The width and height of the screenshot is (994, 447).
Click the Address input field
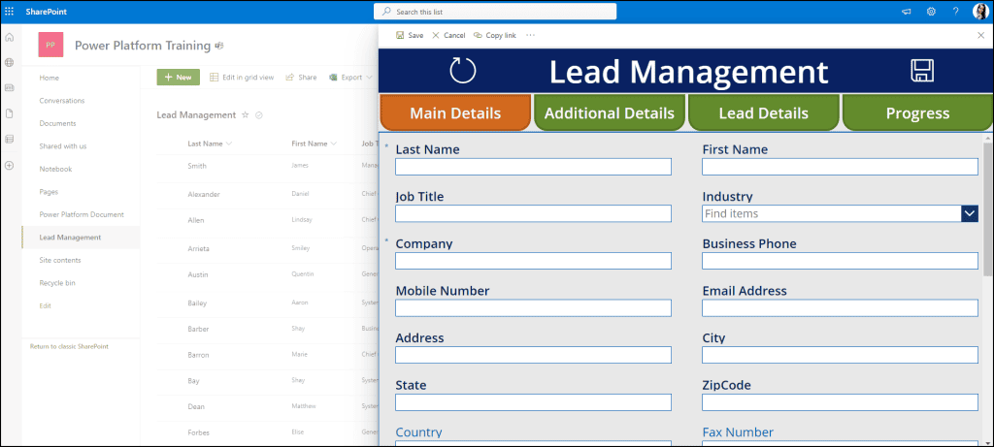(x=533, y=355)
